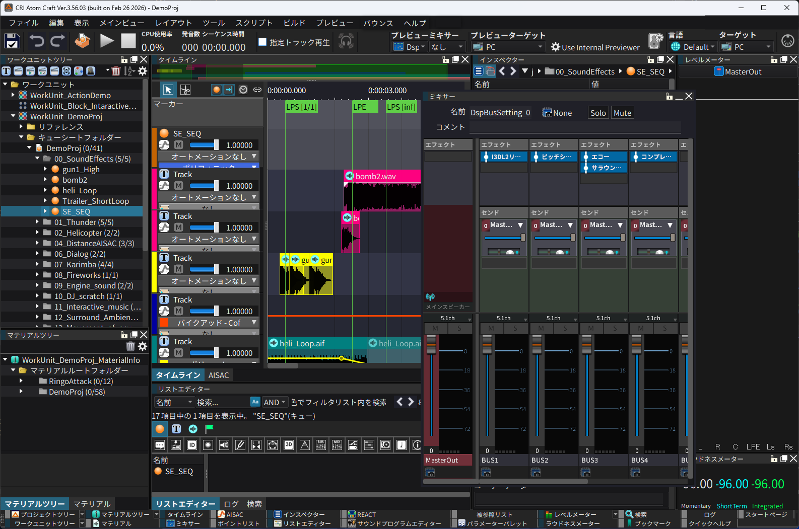The height and width of the screenshot is (529, 799).
Task: Open the work unit tree settings gear
Action: pyautogui.click(x=143, y=71)
